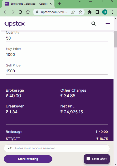
Task: Go to the browser home page icon
Action: (28, 12)
